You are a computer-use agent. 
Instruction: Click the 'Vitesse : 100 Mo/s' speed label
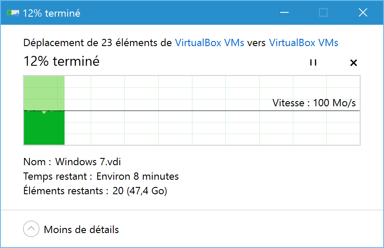(x=314, y=103)
